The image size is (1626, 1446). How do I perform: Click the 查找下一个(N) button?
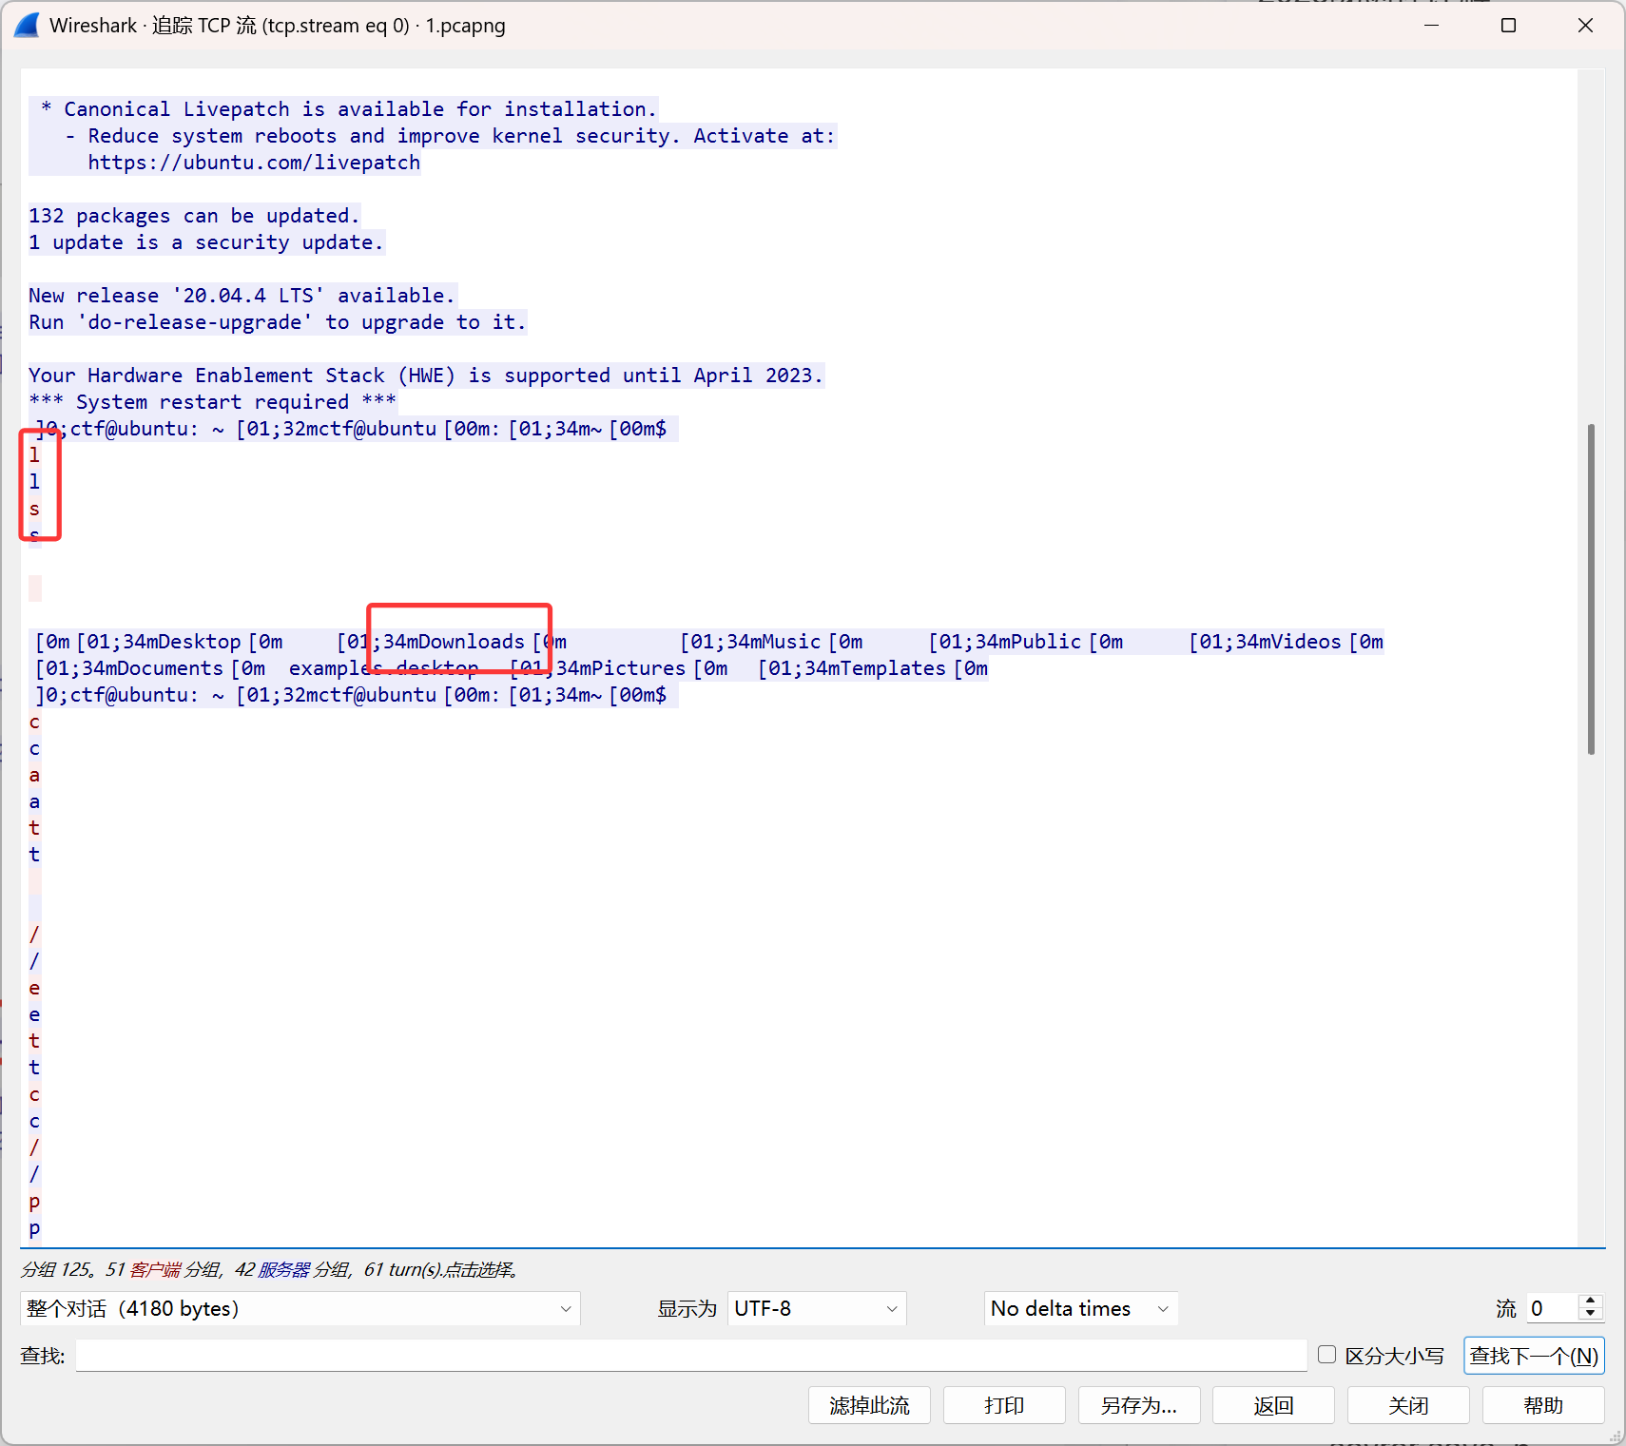(1534, 1356)
